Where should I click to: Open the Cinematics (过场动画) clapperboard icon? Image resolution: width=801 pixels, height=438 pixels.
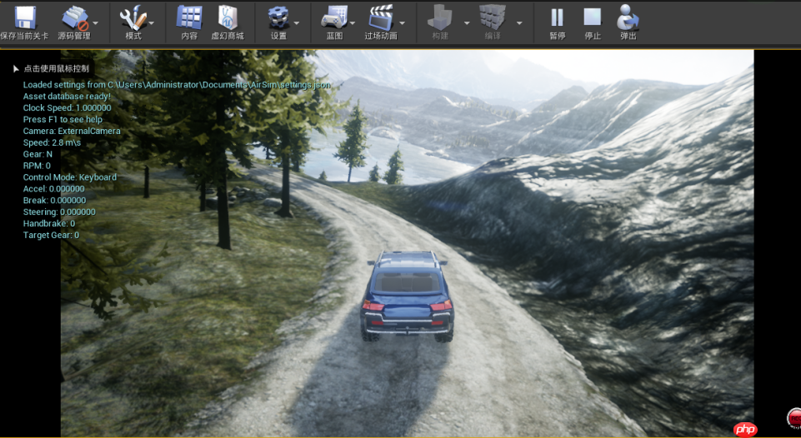click(381, 18)
